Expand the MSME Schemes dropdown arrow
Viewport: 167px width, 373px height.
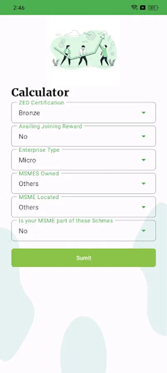(143, 231)
